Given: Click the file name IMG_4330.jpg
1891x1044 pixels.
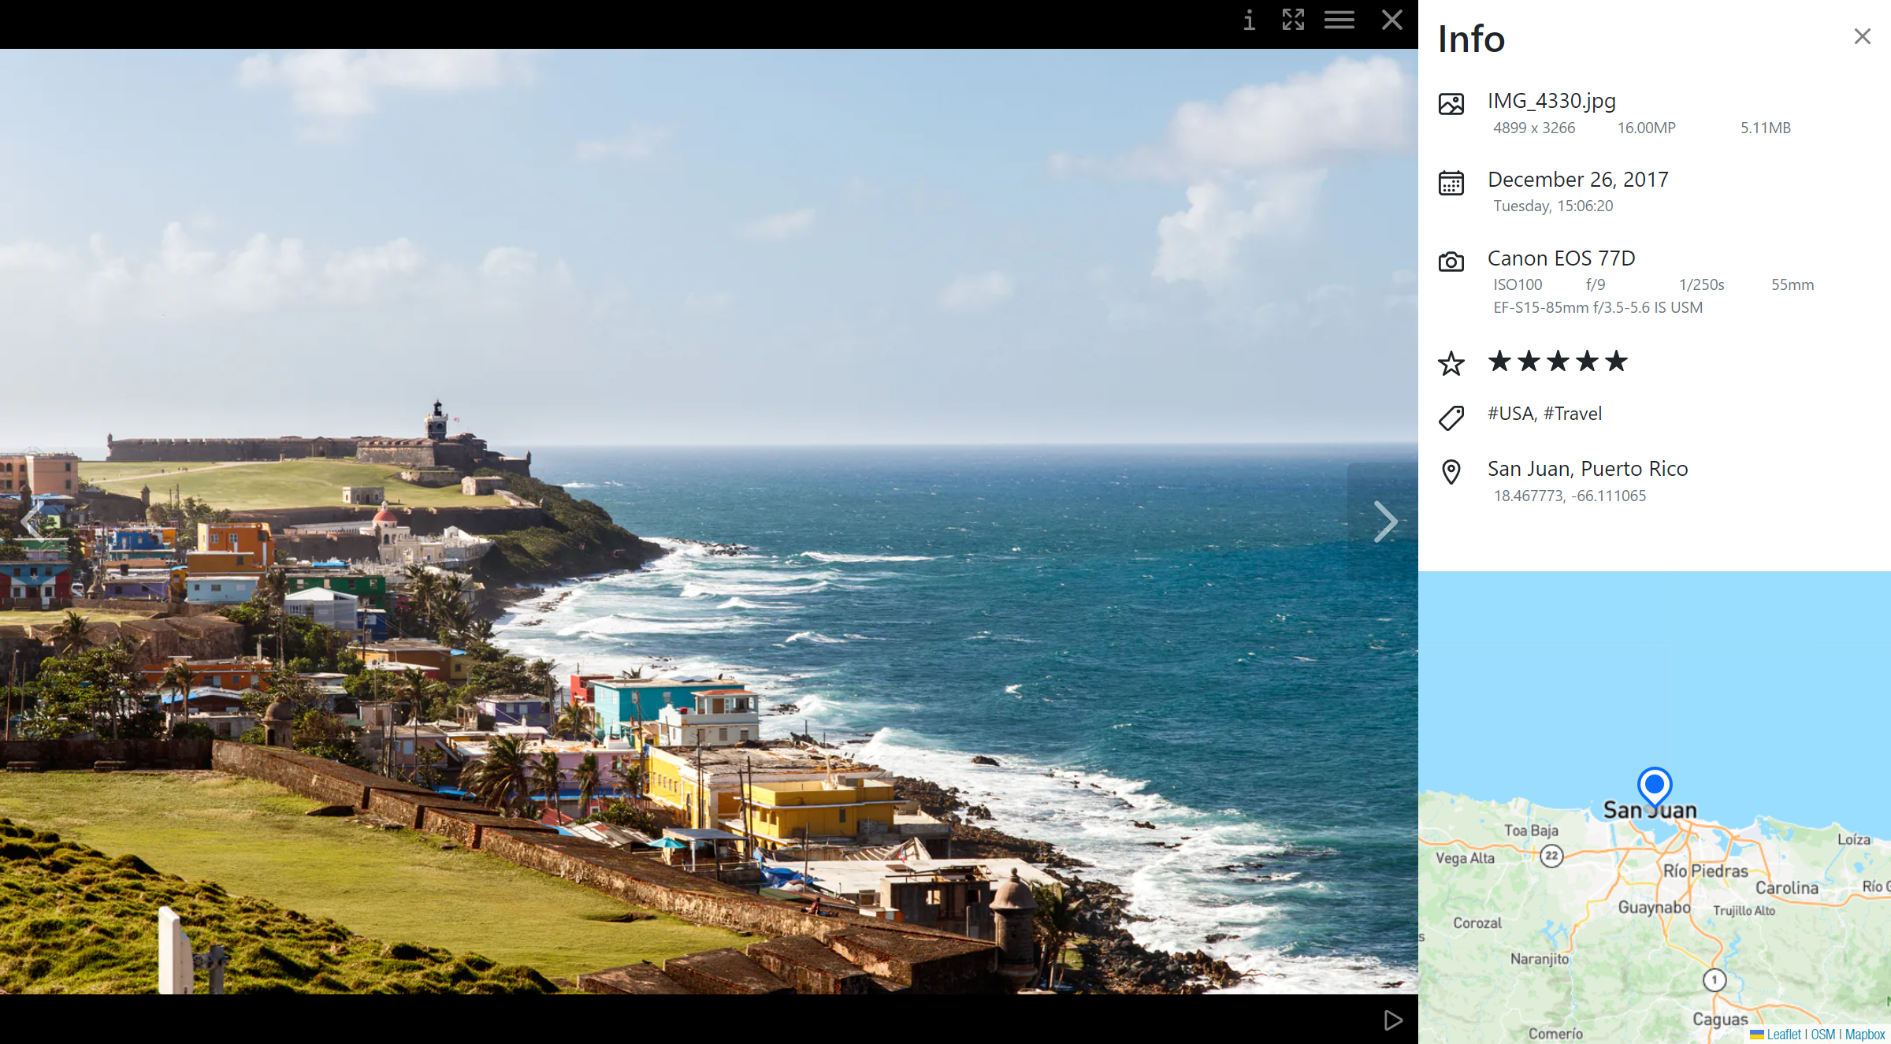Looking at the screenshot, I should [1551, 101].
